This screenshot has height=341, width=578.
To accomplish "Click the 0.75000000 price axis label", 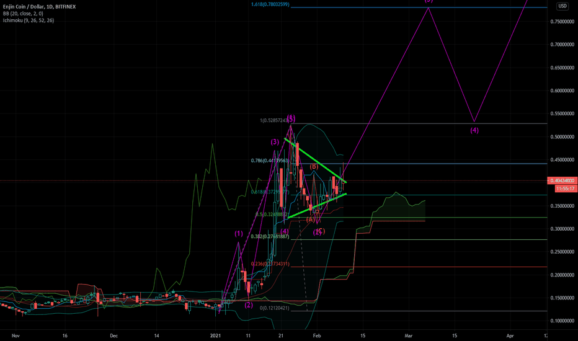I will [x=562, y=21].
